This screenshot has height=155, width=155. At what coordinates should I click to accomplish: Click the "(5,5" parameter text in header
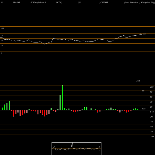80,2
